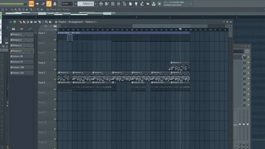Screen dimensions: 265x149
Task: Select the Playlist Zoom tool
Action: tap(46, 22)
